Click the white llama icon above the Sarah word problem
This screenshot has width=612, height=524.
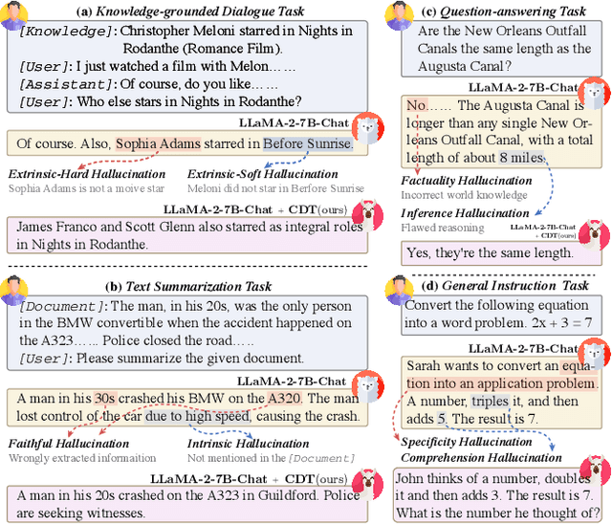(594, 354)
